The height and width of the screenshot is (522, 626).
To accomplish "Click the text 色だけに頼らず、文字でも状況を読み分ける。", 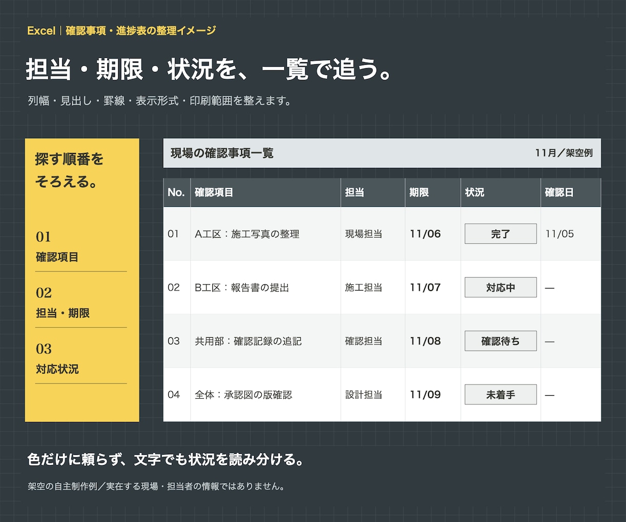I will pyautogui.click(x=166, y=459).
